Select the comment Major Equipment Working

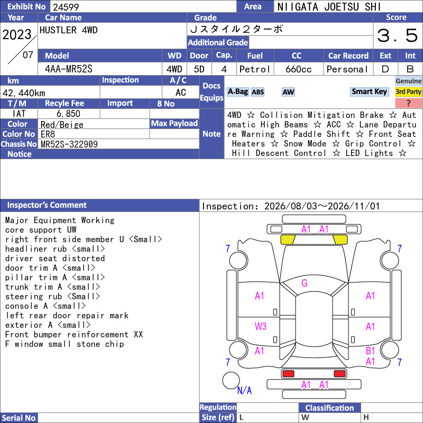pos(60,220)
